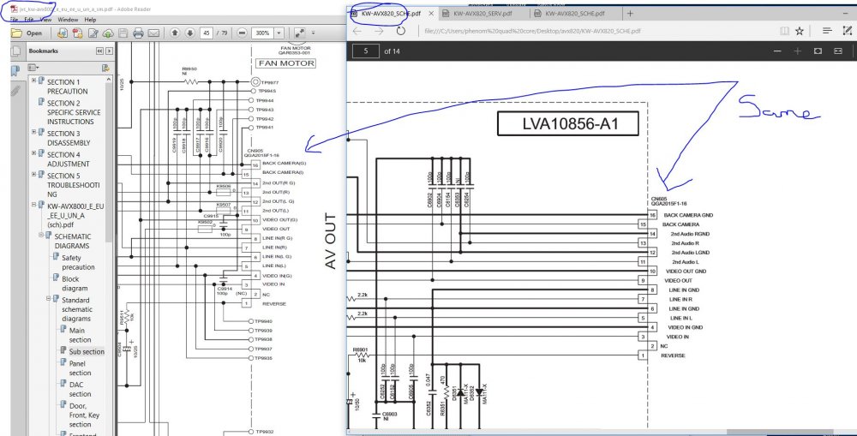Add to favorites with the star icon
The height and width of the screenshot is (436, 857).
pyautogui.click(x=799, y=31)
